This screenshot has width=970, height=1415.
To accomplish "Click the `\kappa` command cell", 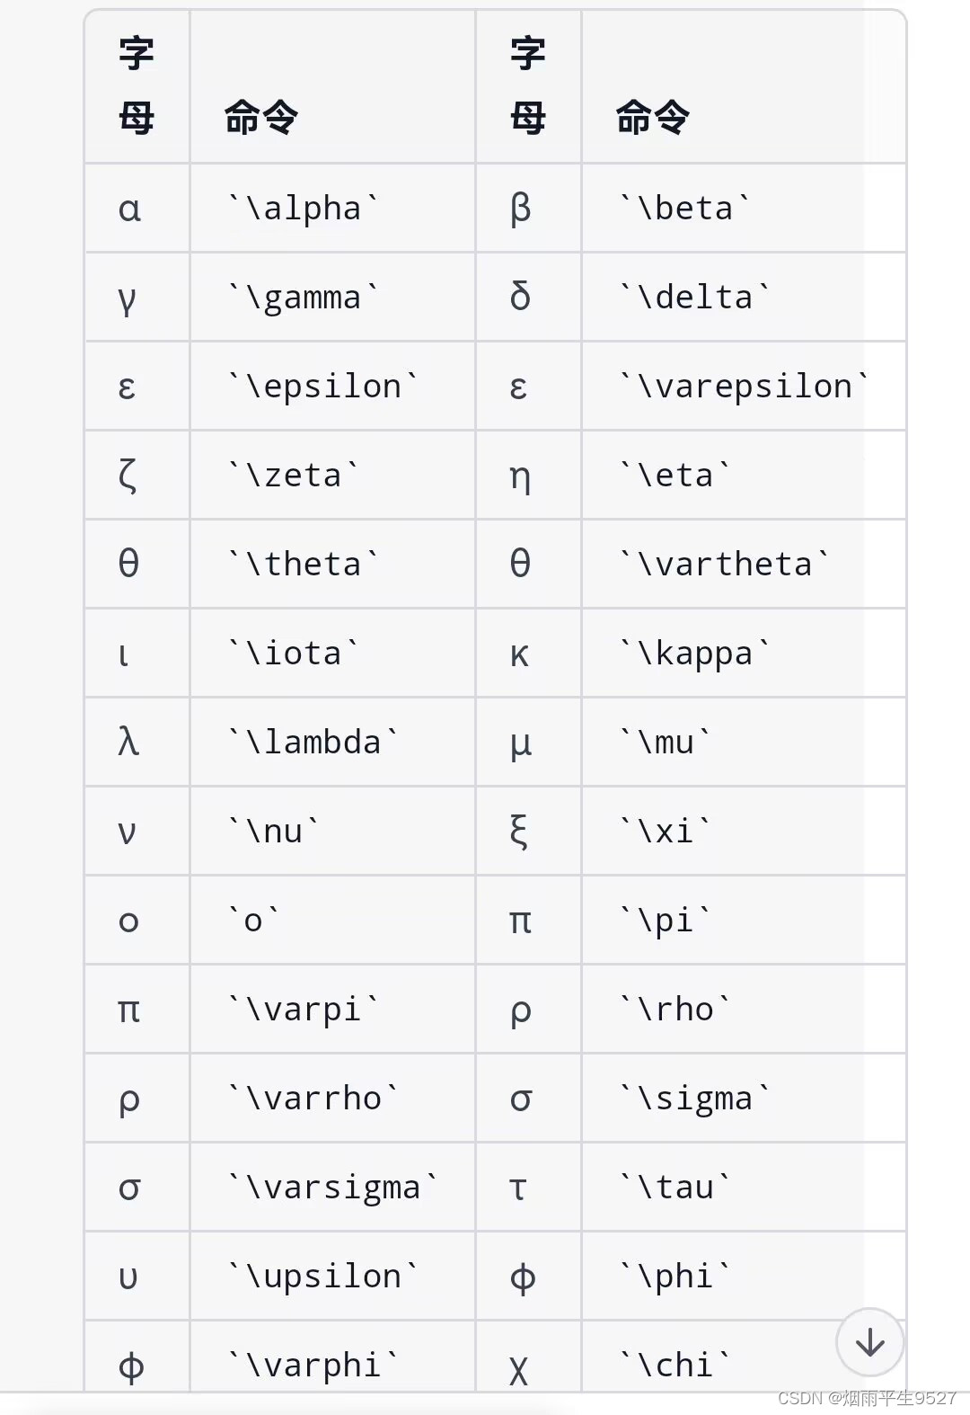I will coord(694,654).
